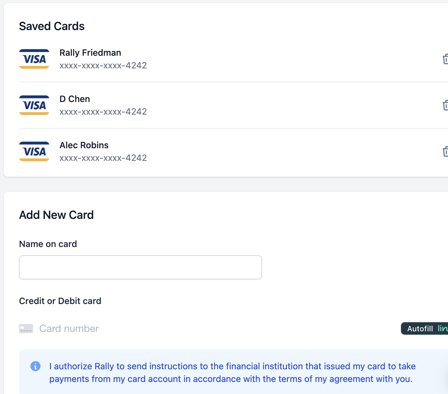The height and width of the screenshot is (394, 448).
Task: Delete Rally Friedman's saved card
Action: 445,59
